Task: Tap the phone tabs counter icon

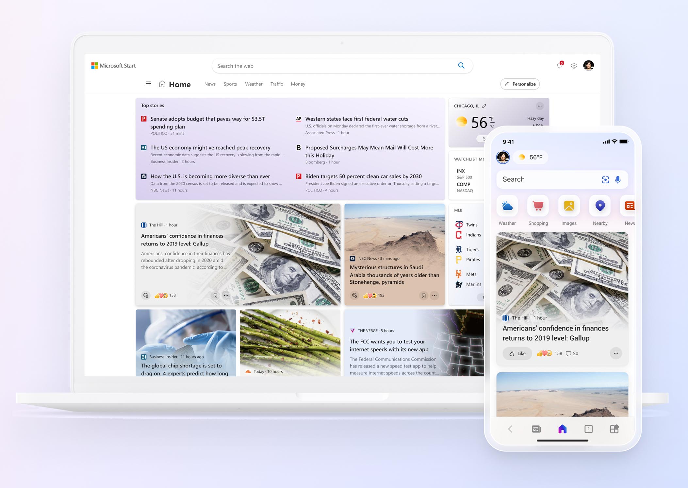Action: click(x=588, y=429)
